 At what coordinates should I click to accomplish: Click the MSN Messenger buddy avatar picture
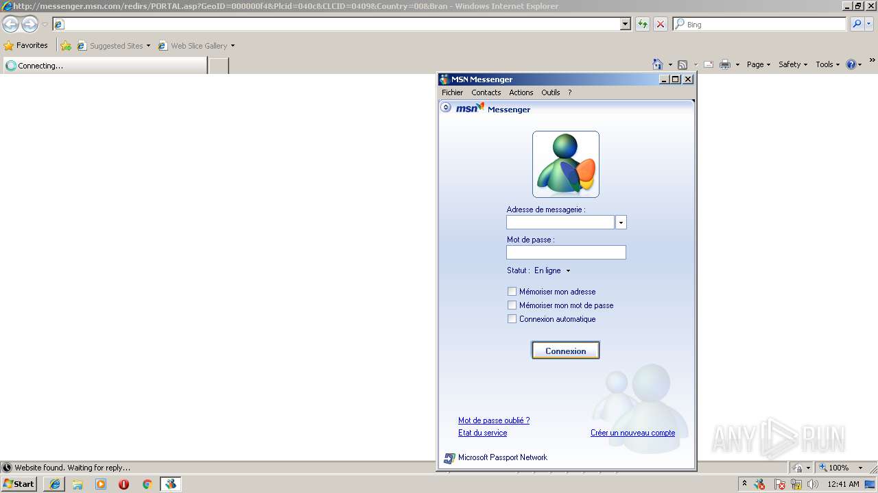pos(566,164)
